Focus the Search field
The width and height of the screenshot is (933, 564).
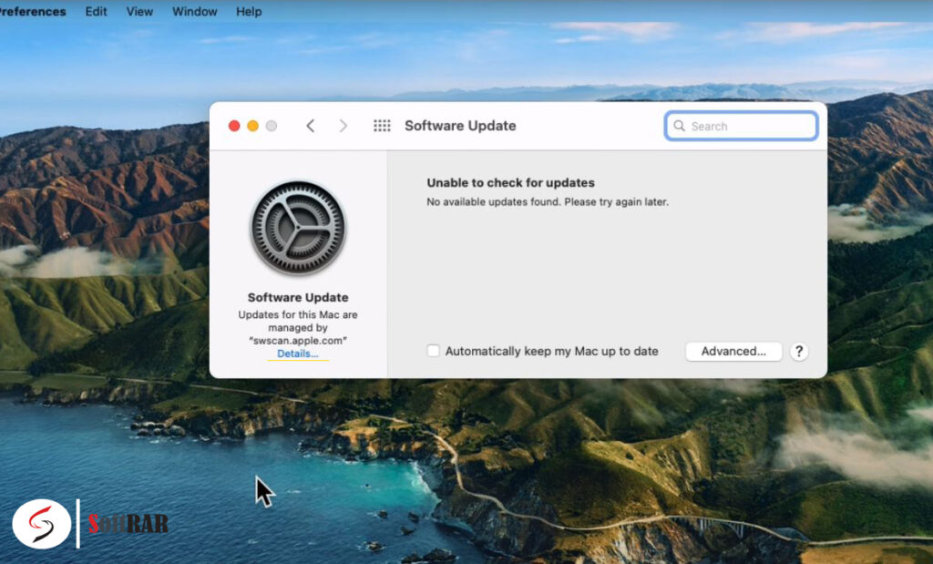(741, 126)
